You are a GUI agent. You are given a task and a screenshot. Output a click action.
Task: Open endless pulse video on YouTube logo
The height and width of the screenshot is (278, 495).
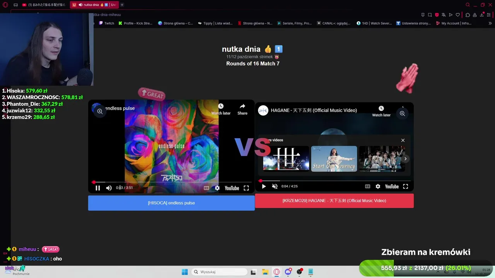[232, 188]
